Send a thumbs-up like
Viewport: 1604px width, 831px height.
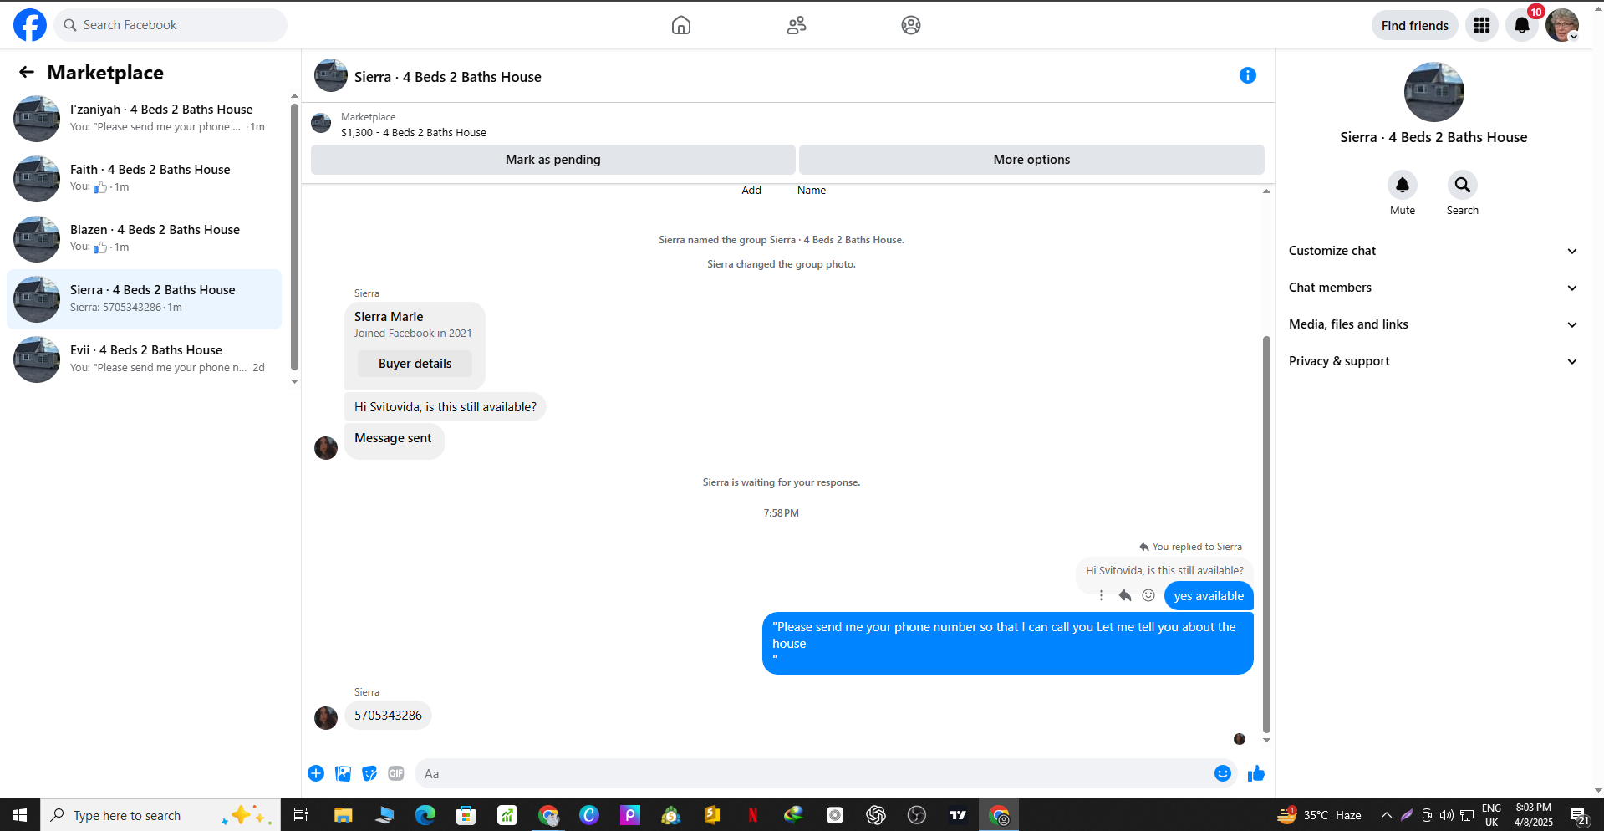tap(1256, 773)
